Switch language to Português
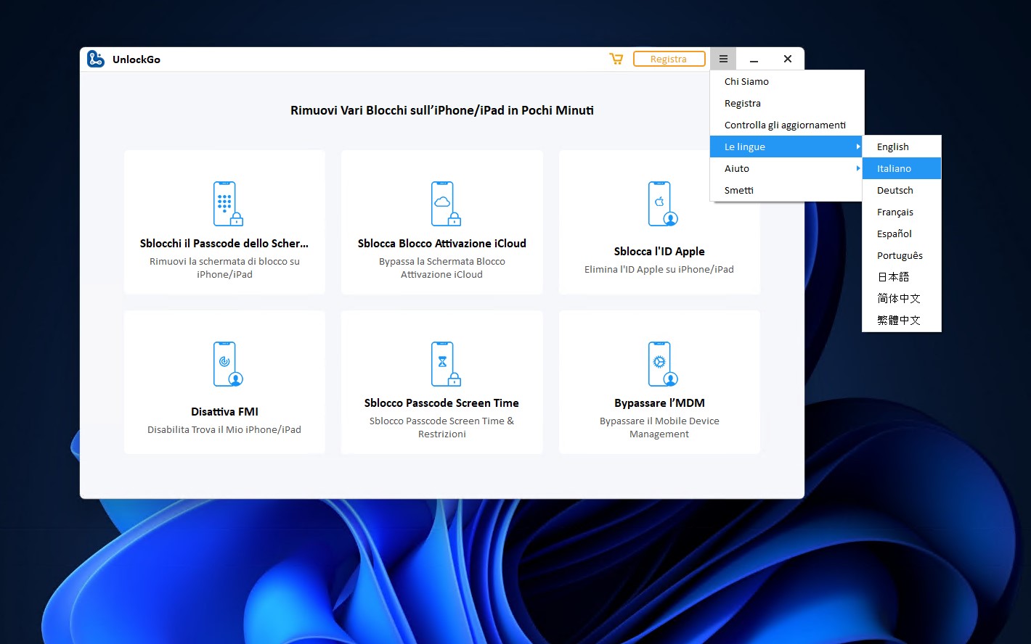The height and width of the screenshot is (644, 1031). point(902,255)
